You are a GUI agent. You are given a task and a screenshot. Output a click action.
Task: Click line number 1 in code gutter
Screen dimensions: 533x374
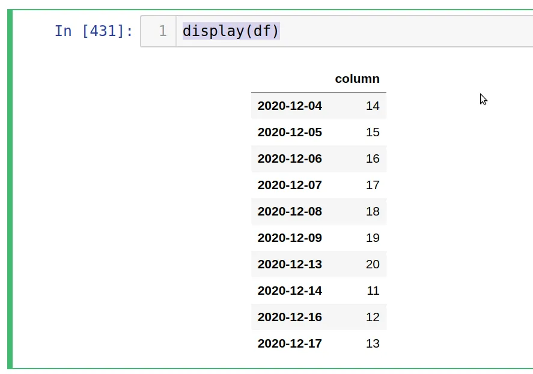pos(163,31)
